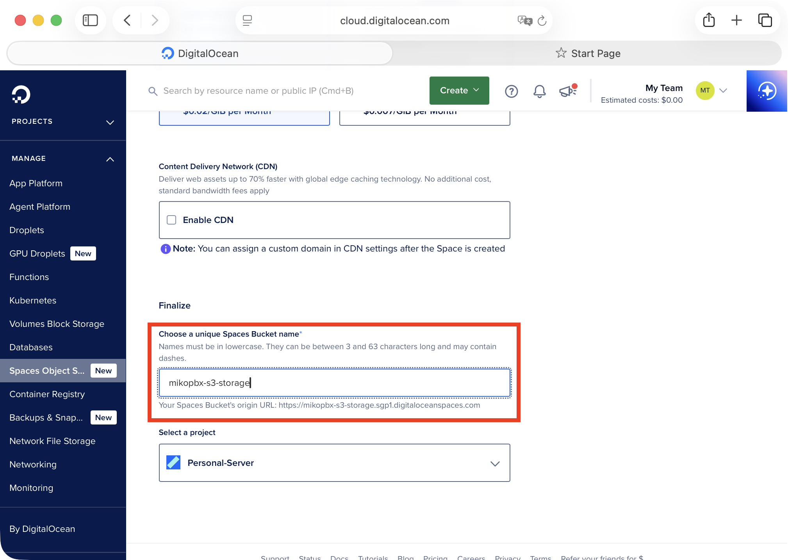Viewport: 788px width, 560px height.
Task: Go to Kubernetes in sidebar
Action: click(x=33, y=300)
